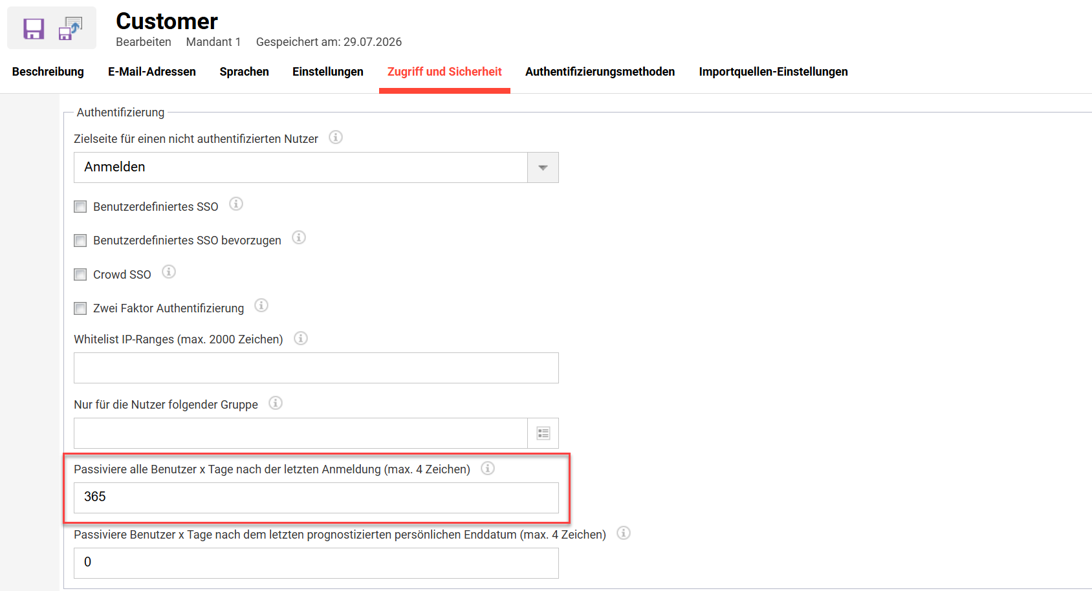Click the Nutzer folgender Gruppe input field
This screenshot has width=1092, height=591.
click(301, 433)
